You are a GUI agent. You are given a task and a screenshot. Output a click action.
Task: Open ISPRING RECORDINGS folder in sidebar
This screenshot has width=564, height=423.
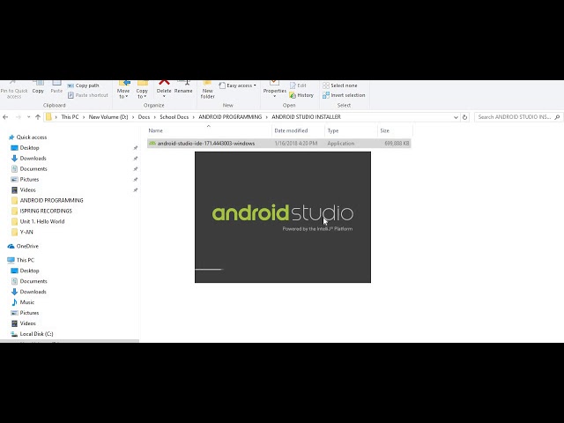pyautogui.click(x=46, y=211)
